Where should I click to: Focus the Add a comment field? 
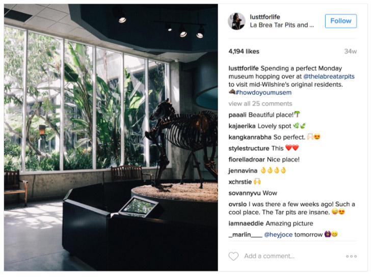[x=269, y=256]
